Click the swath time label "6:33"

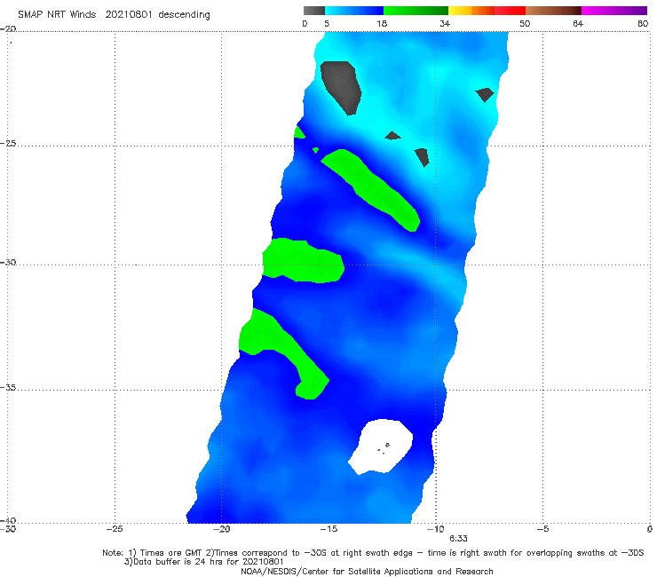coord(458,539)
